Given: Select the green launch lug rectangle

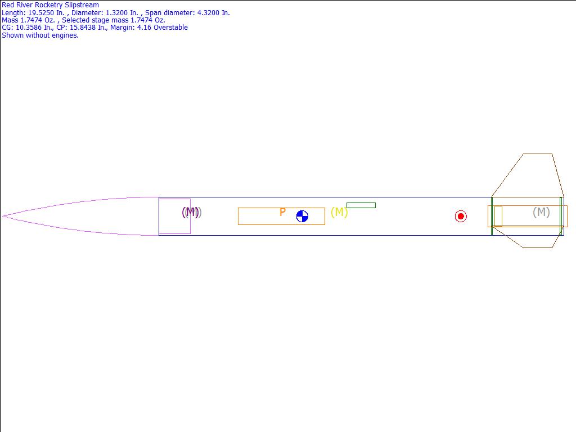Looking at the screenshot, I should (361, 205).
